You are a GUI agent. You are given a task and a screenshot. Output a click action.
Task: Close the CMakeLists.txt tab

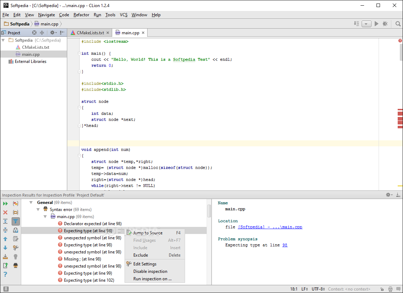coord(108,33)
